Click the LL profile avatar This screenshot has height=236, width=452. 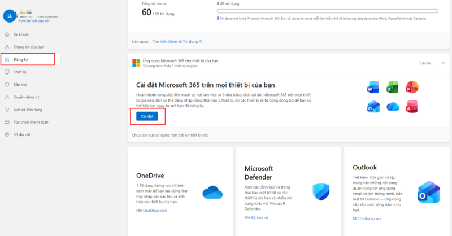[10, 16]
